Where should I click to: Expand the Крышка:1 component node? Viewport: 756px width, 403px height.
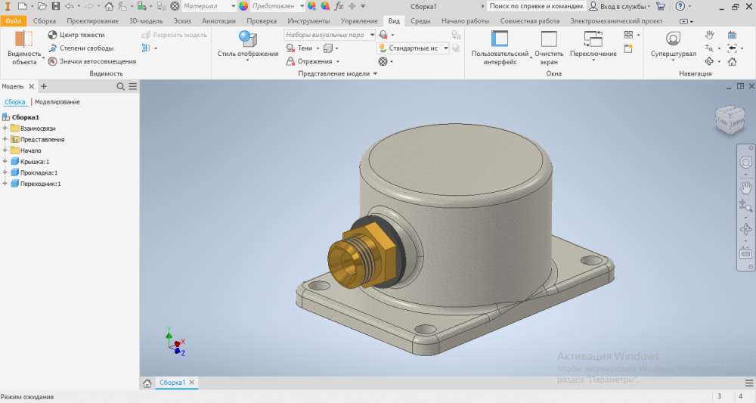click(5, 161)
